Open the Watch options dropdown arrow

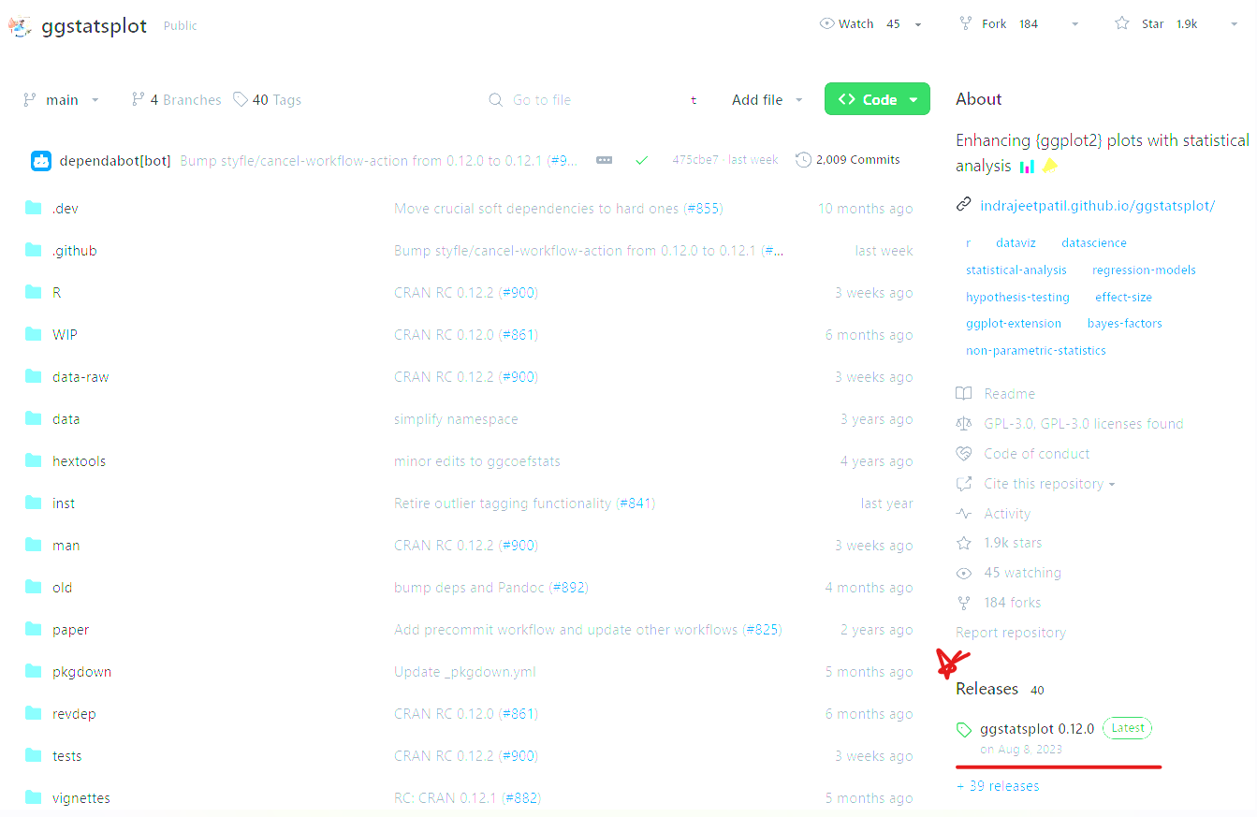pyautogui.click(x=918, y=24)
